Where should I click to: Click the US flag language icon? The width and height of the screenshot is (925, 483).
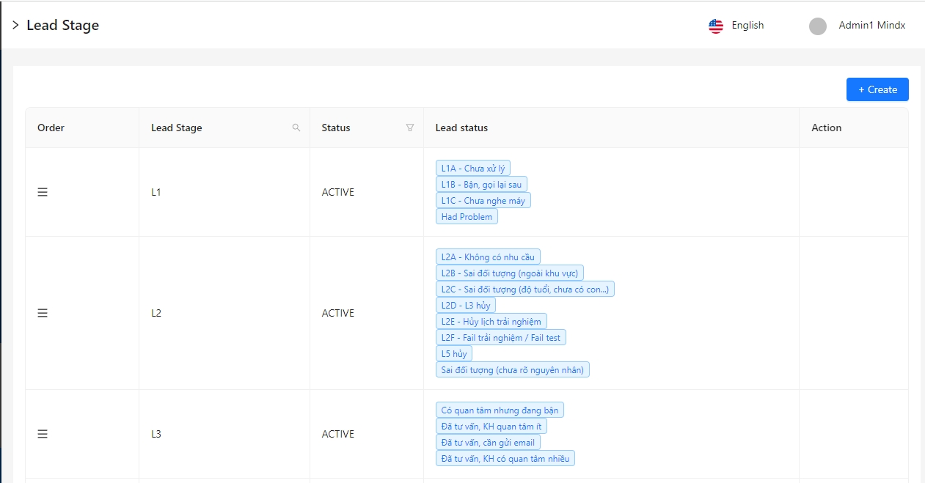[x=716, y=26]
